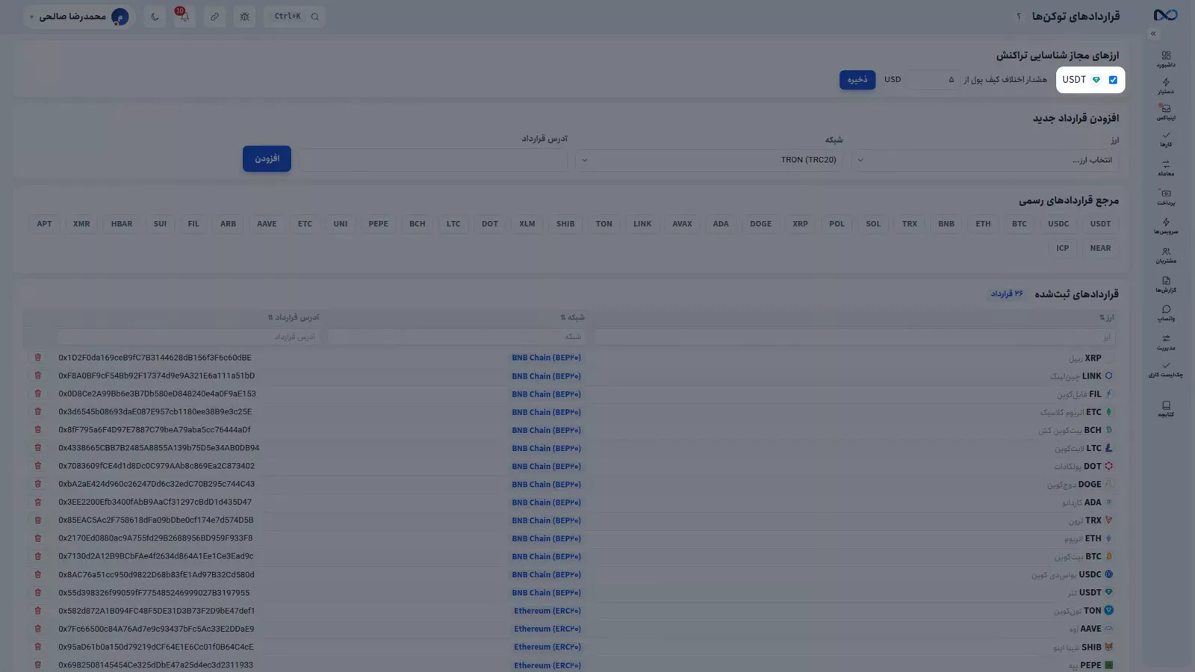Image resolution: width=1195 pixels, height=672 pixels.
Task: Delete the LINK contract row
Action: [38, 376]
